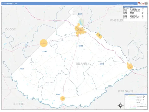Click RHINE in the ZIP index table
The width and height of the screenshot is (149, 112).
pos(132,14)
